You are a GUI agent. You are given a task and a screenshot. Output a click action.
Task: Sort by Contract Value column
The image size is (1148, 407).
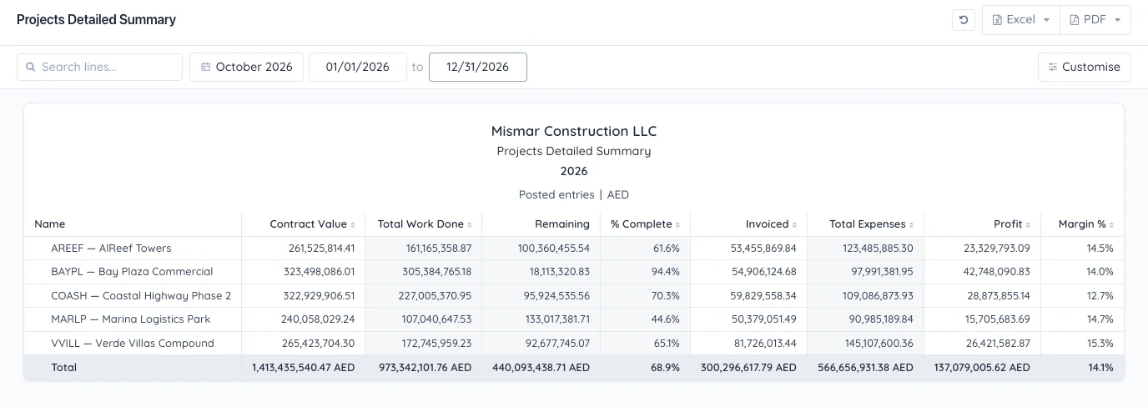click(313, 224)
